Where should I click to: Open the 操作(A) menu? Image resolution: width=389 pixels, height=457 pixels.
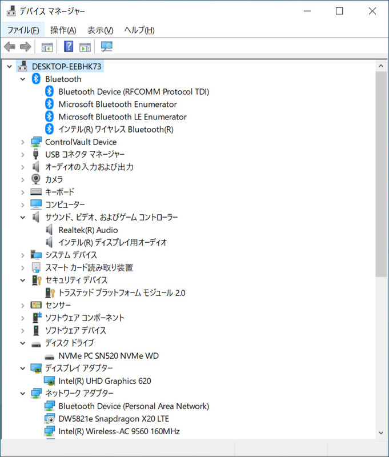(63, 30)
